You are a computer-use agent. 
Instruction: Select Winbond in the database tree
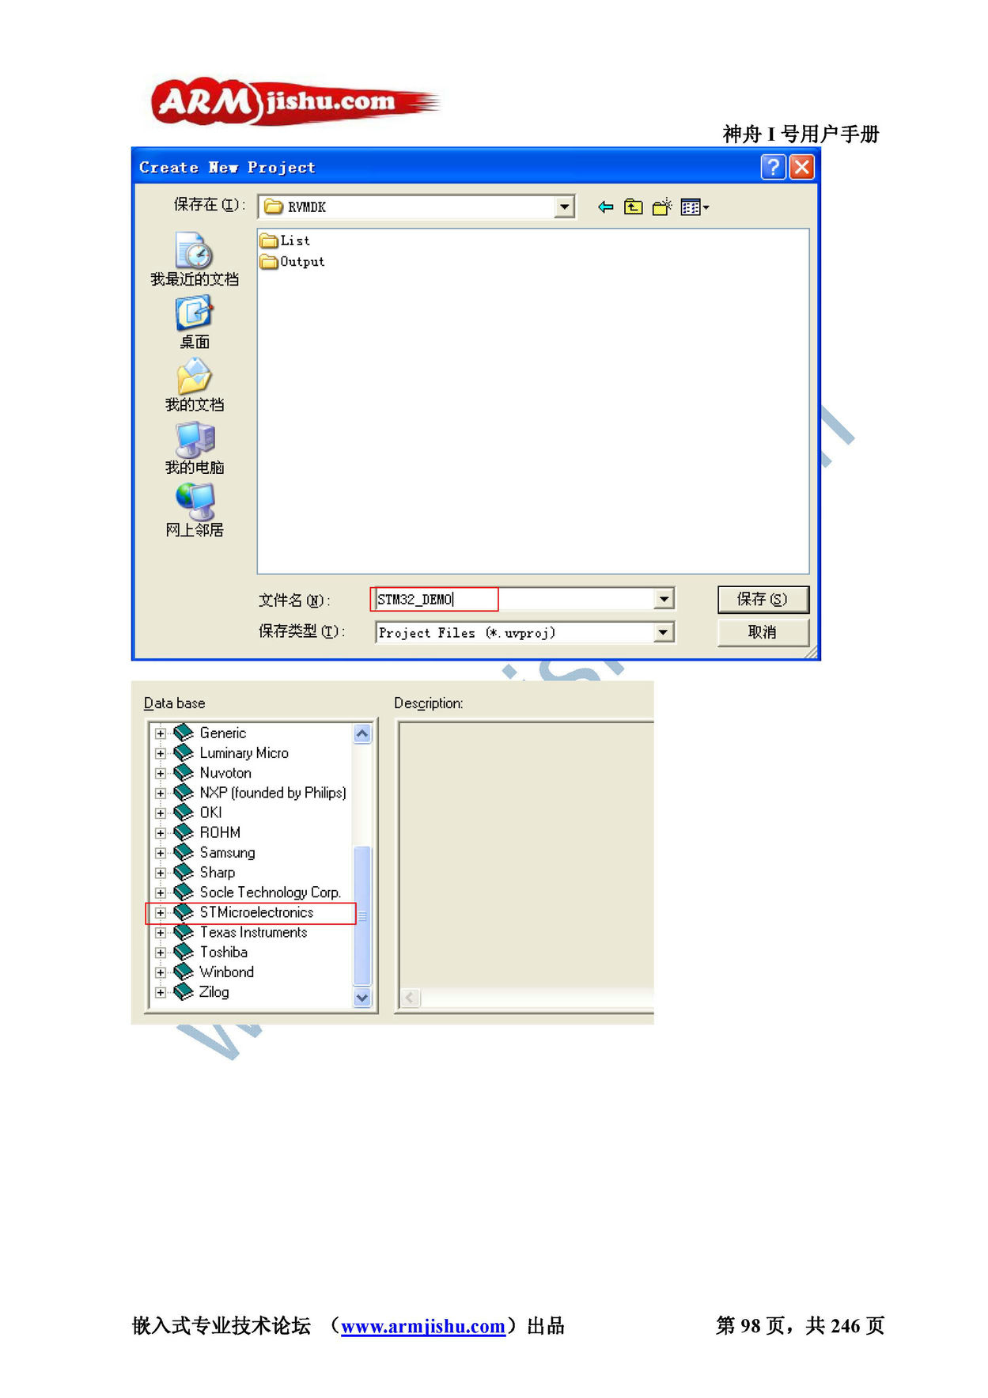[226, 972]
